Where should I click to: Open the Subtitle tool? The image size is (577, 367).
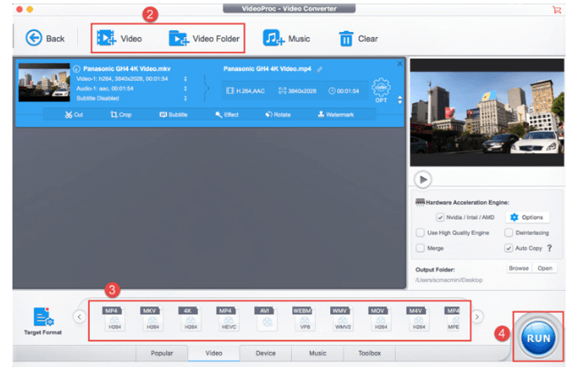173,114
